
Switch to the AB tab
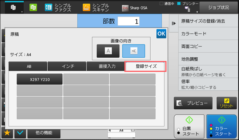click(x=28, y=66)
